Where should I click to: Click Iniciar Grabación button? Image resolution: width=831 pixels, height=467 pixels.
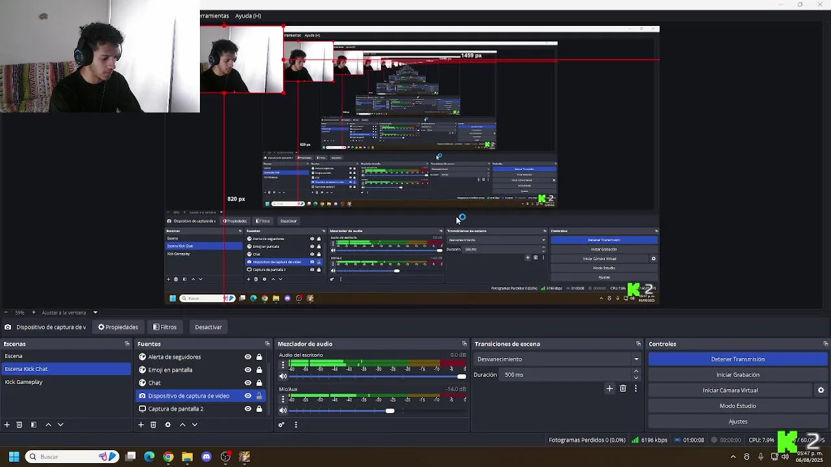[738, 375]
